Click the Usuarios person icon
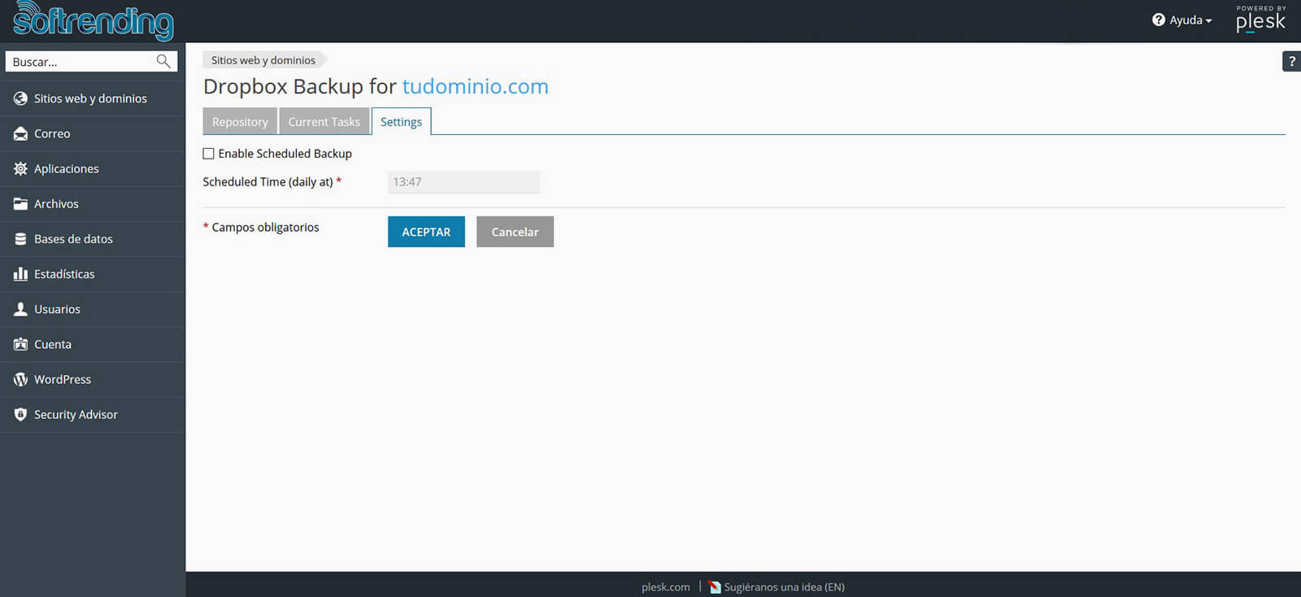The height and width of the screenshot is (597, 1301). coord(20,309)
